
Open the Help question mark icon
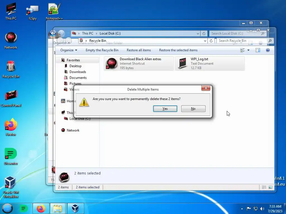pos(268,50)
